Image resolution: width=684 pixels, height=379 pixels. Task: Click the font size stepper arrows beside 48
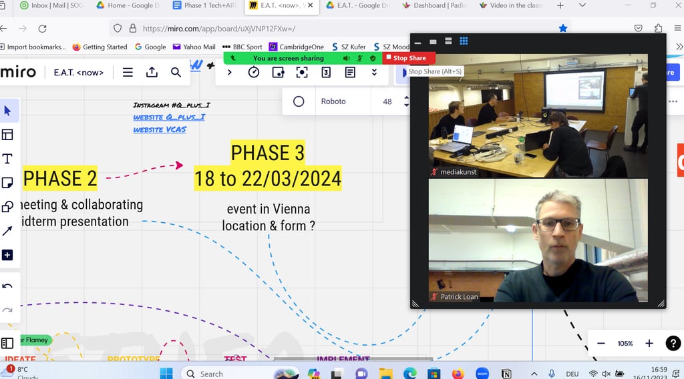pyautogui.click(x=406, y=101)
